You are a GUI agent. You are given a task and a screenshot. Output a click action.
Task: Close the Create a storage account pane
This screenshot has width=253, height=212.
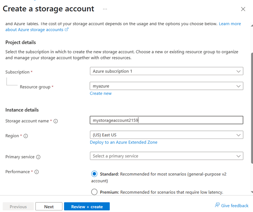coord(243,9)
